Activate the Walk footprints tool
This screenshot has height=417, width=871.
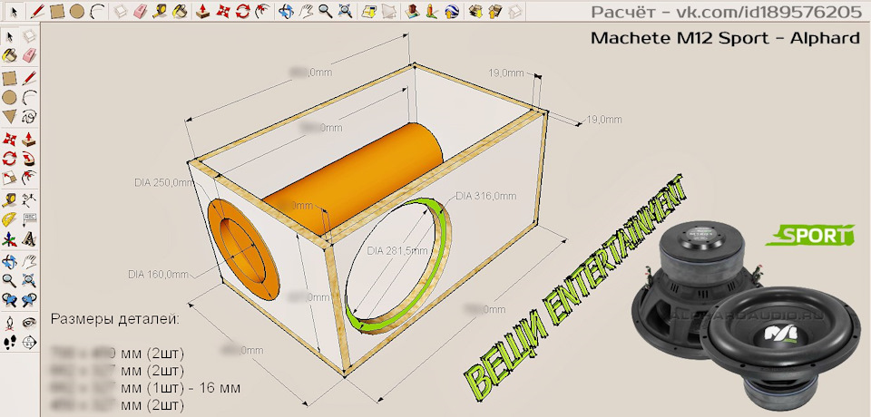(x=9, y=342)
